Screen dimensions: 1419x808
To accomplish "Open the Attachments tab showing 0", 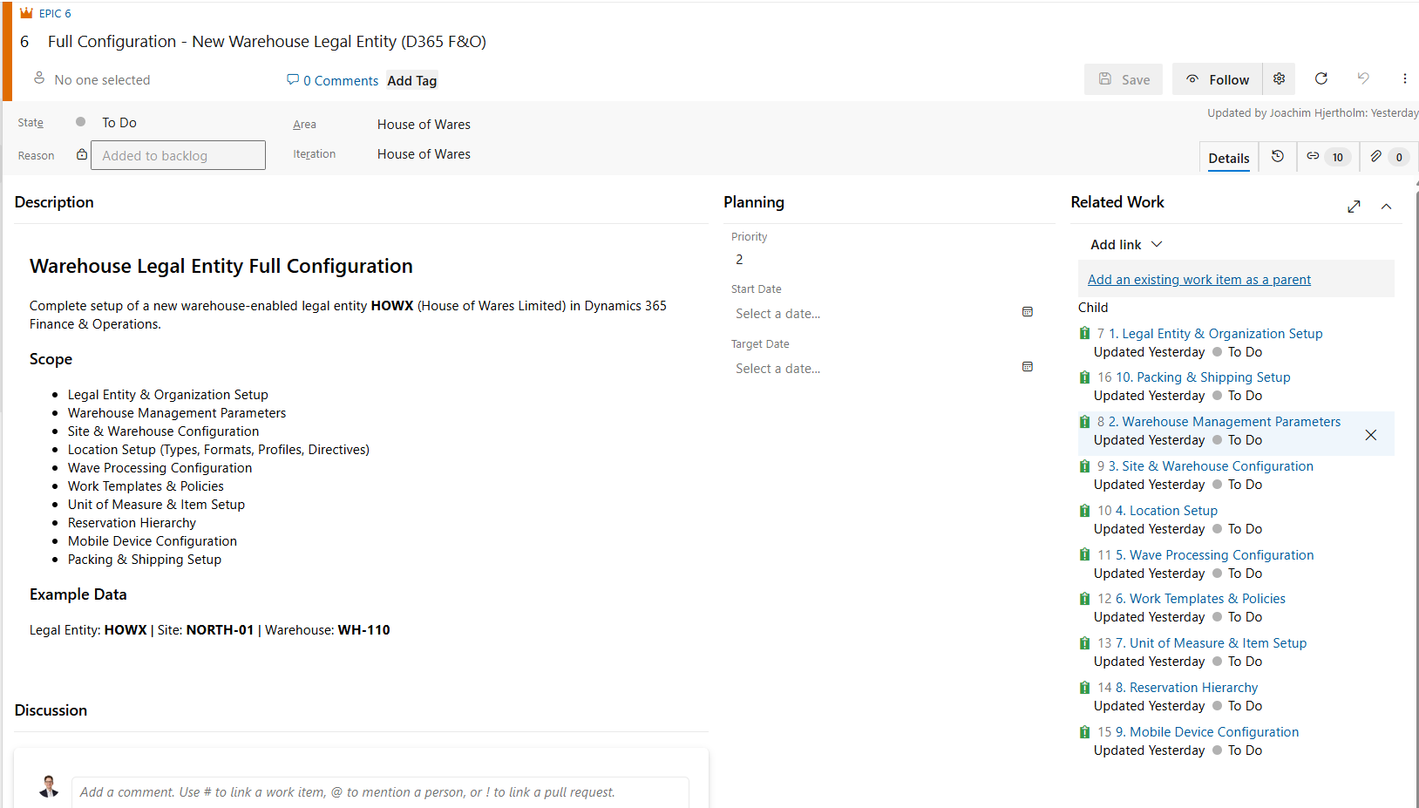I will tap(1387, 157).
